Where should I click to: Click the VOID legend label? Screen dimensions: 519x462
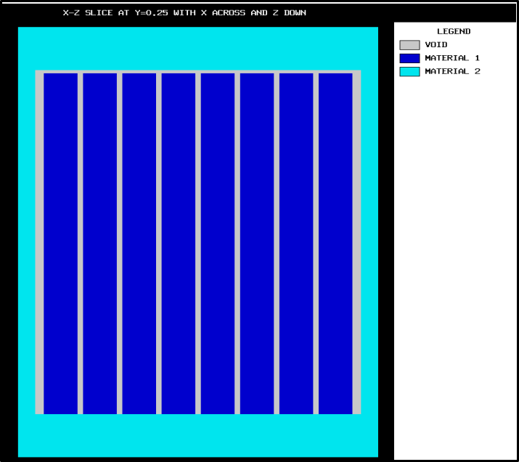pyautogui.click(x=436, y=45)
